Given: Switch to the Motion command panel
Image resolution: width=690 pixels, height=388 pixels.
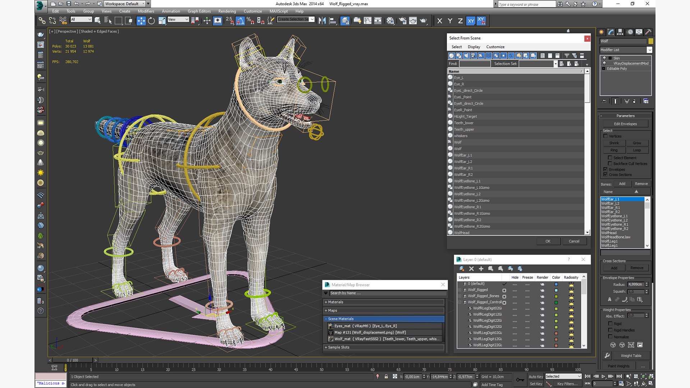Looking at the screenshot, I should point(630,32).
